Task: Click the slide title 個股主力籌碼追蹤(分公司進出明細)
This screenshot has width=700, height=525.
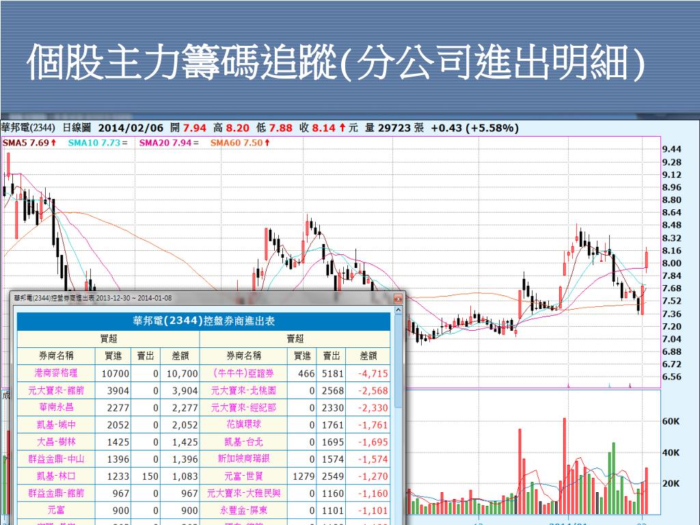Action: [x=336, y=62]
